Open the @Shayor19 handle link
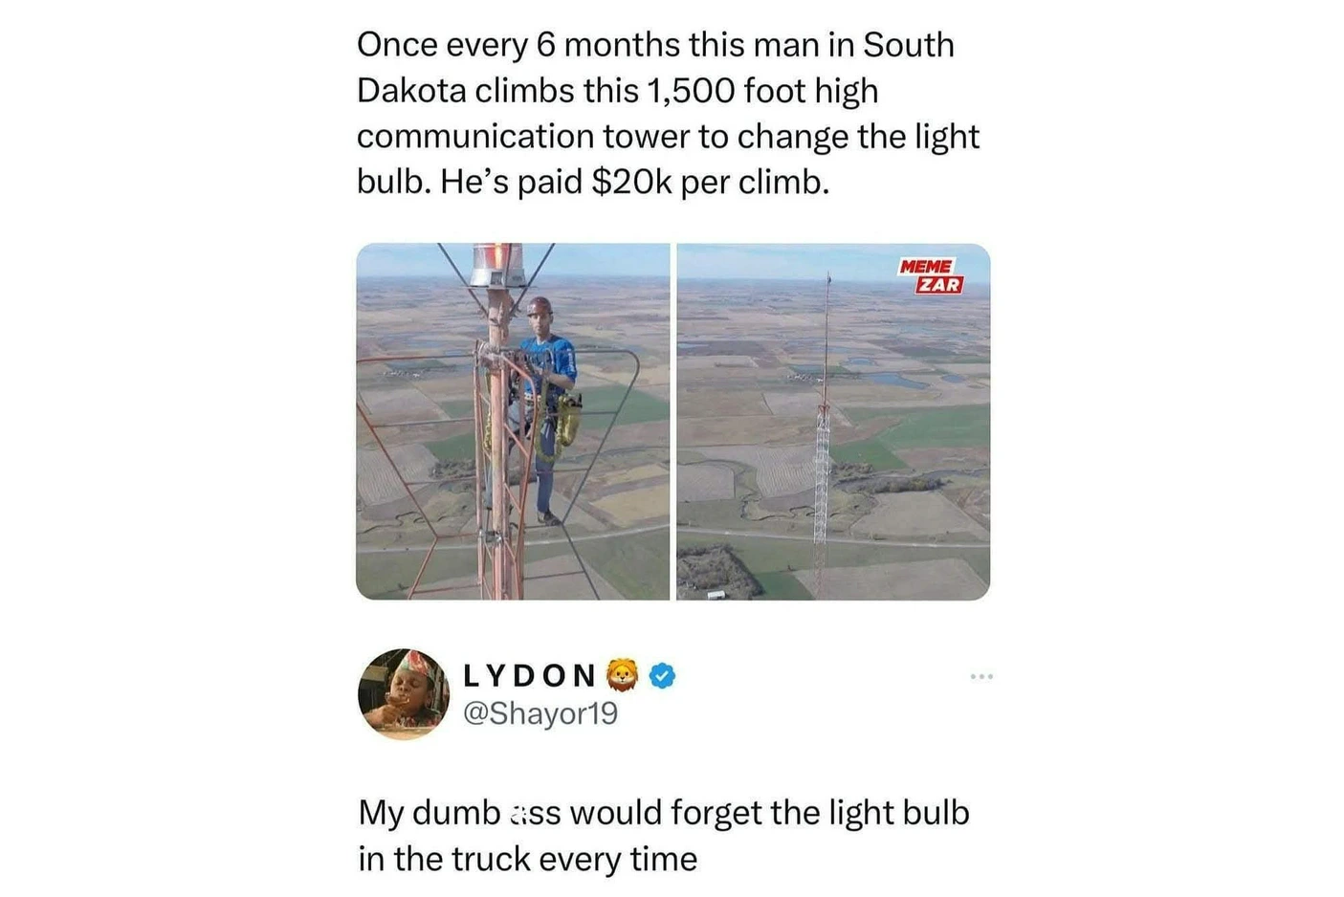The height and width of the screenshot is (897, 1344). click(540, 713)
